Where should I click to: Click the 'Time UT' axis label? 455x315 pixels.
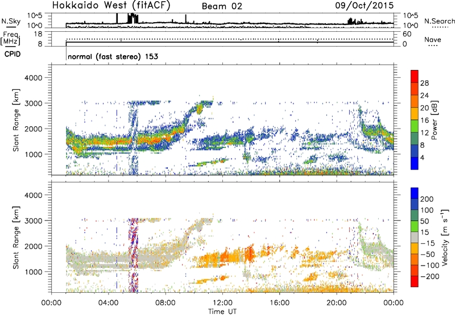pos(222,312)
